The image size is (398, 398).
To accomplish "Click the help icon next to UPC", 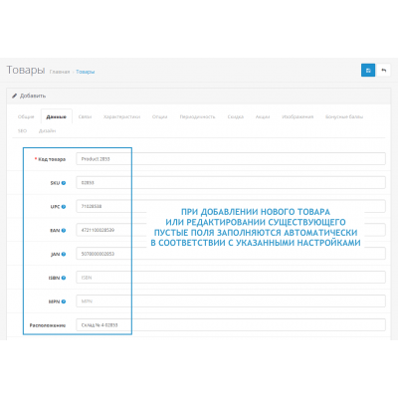I will tap(64, 207).
